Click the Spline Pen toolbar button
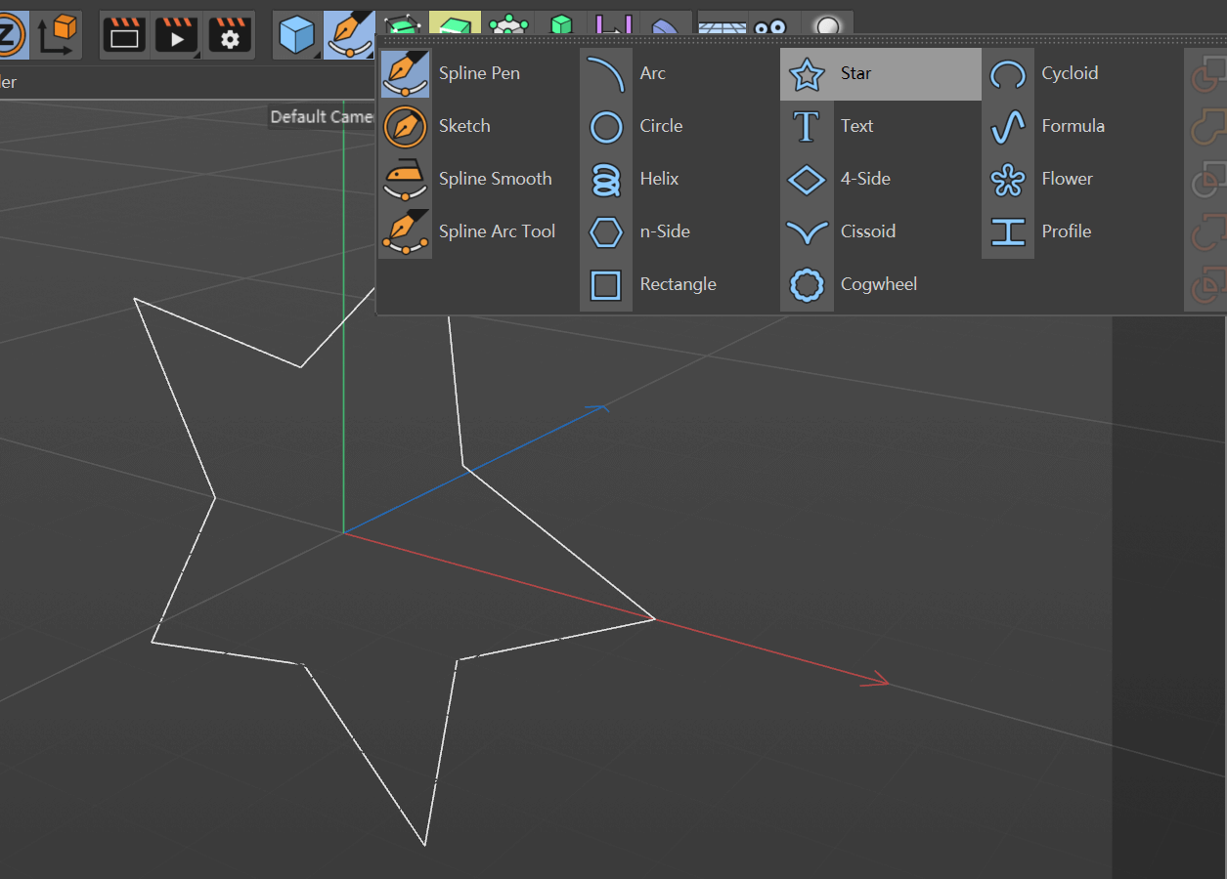The image size is (1227, 879). tap(350, 36)
